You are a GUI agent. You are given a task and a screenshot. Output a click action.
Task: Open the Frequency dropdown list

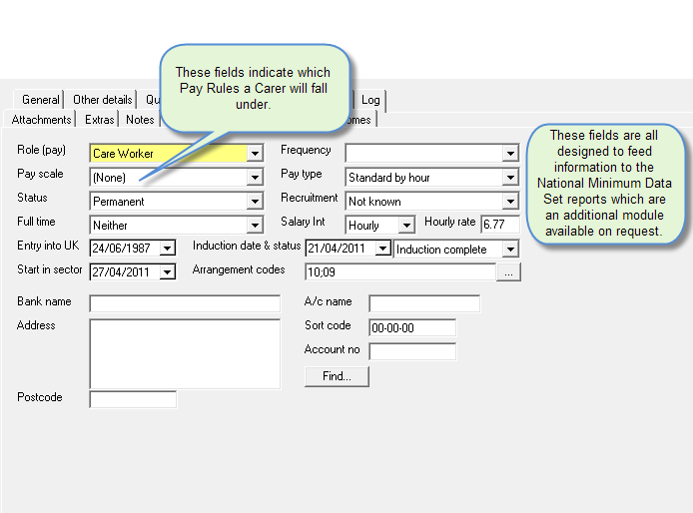(510, 154)
